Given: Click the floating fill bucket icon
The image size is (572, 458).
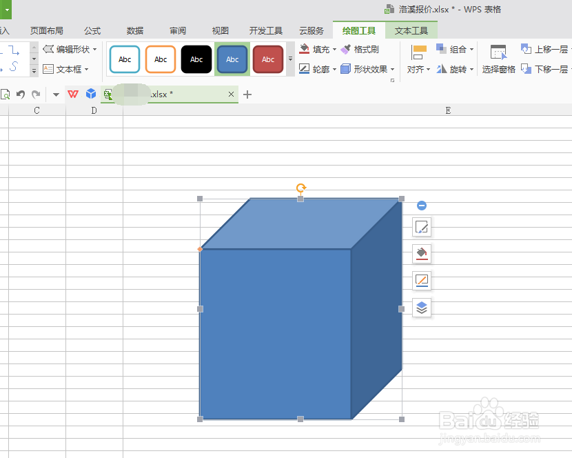Looking at the screenshot, I should 422,253.
